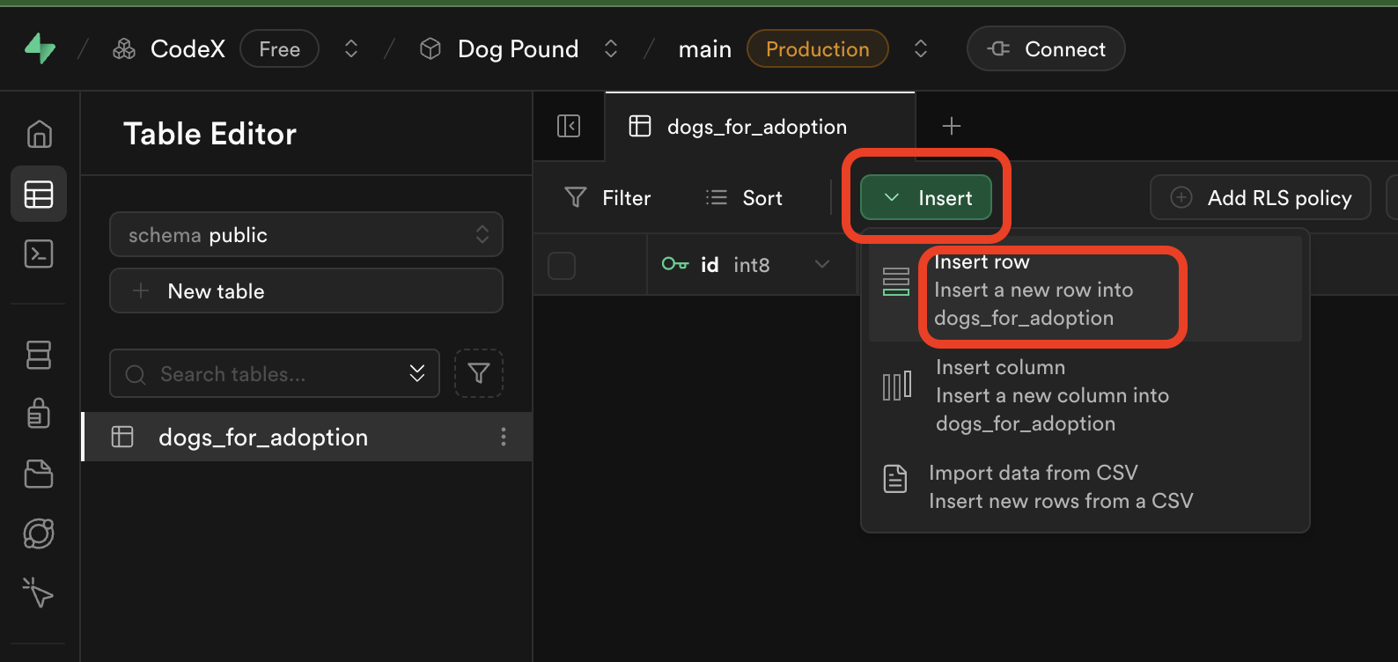Viewport: 1398px width, 662px height.
Task: Click the Connect button
Action: 1045,48
